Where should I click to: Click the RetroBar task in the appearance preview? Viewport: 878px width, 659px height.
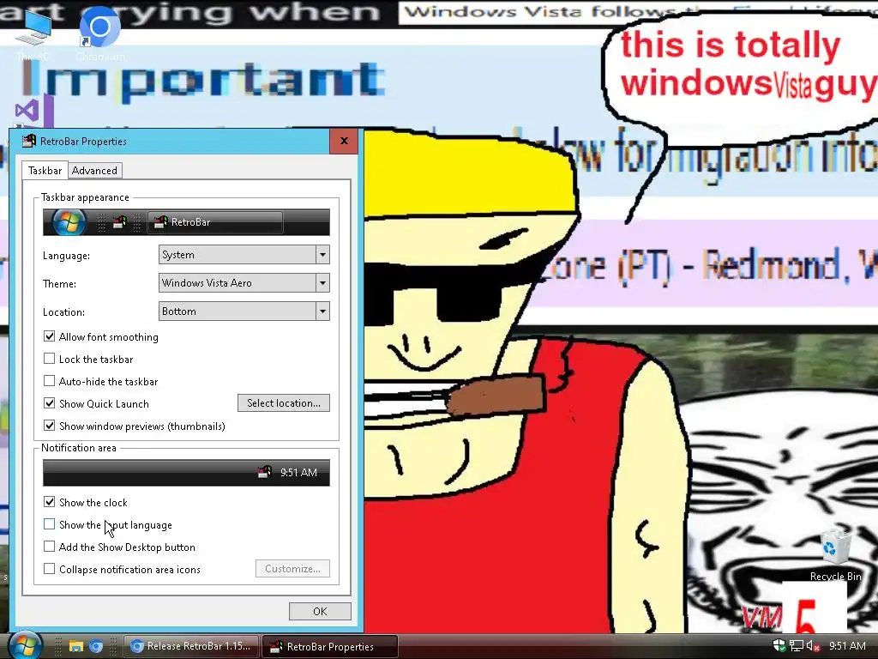click(x=215, y=222)
